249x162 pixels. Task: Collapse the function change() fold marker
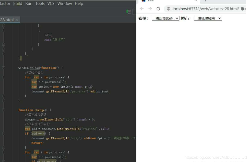4,110
